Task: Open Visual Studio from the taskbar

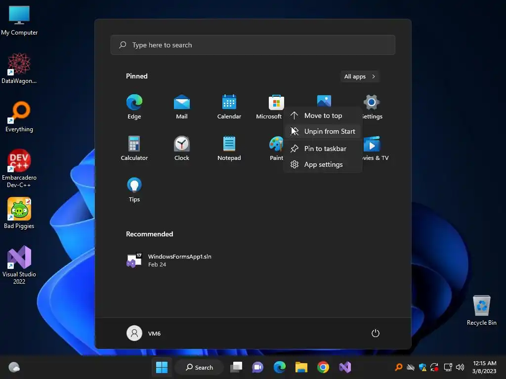Action: click(345, 367)
